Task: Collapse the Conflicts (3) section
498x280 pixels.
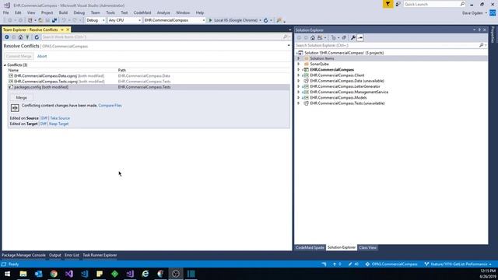Action: [5, 65]
